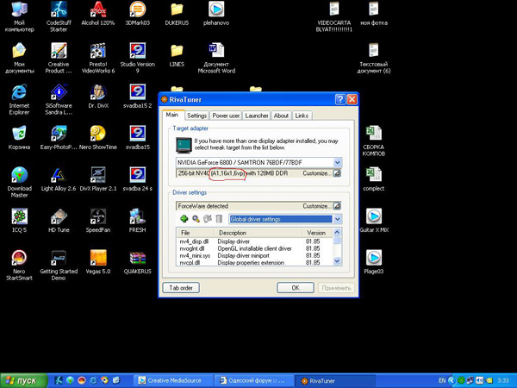Open the SpeedFan desktop shortcut
The height and width of the screenshot is (388, 517).
(97, 216)
